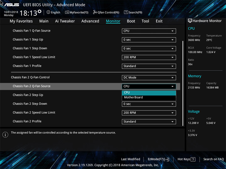The image size is (226, 169).
Task: Open the Tool tab
Action: (145, 21)
